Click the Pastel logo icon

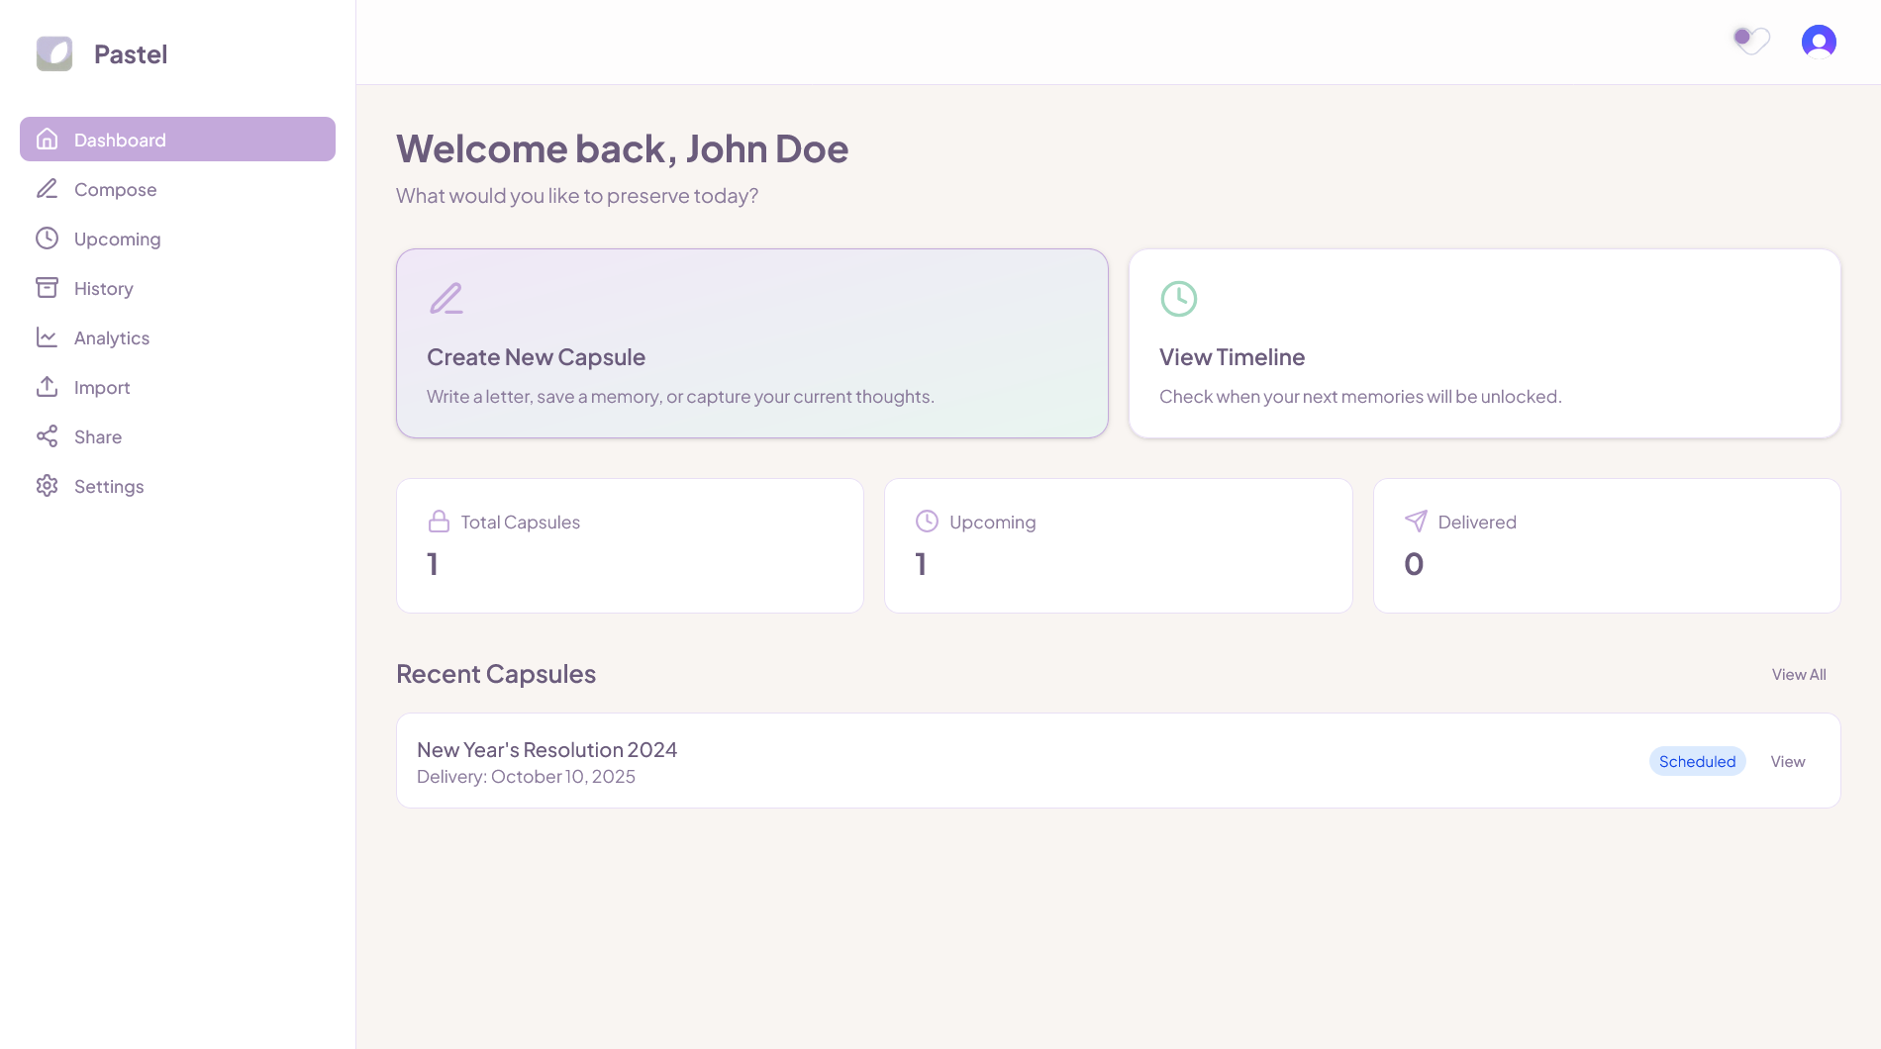pos(54,53)
